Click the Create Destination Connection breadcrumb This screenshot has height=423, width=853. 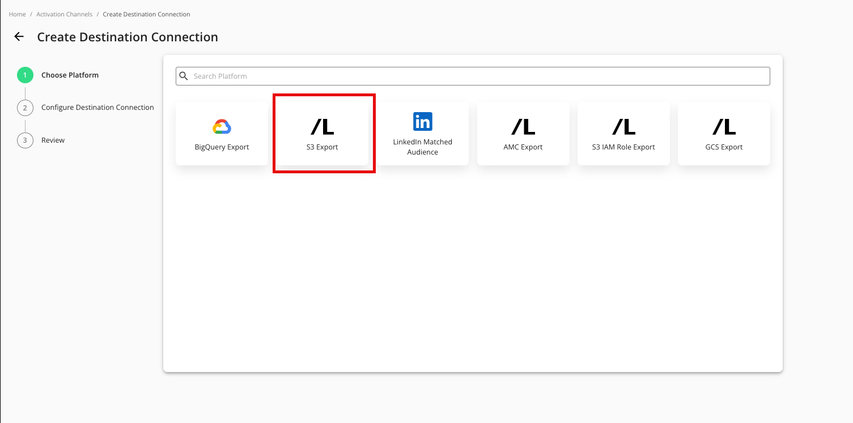tap(146, 14)
